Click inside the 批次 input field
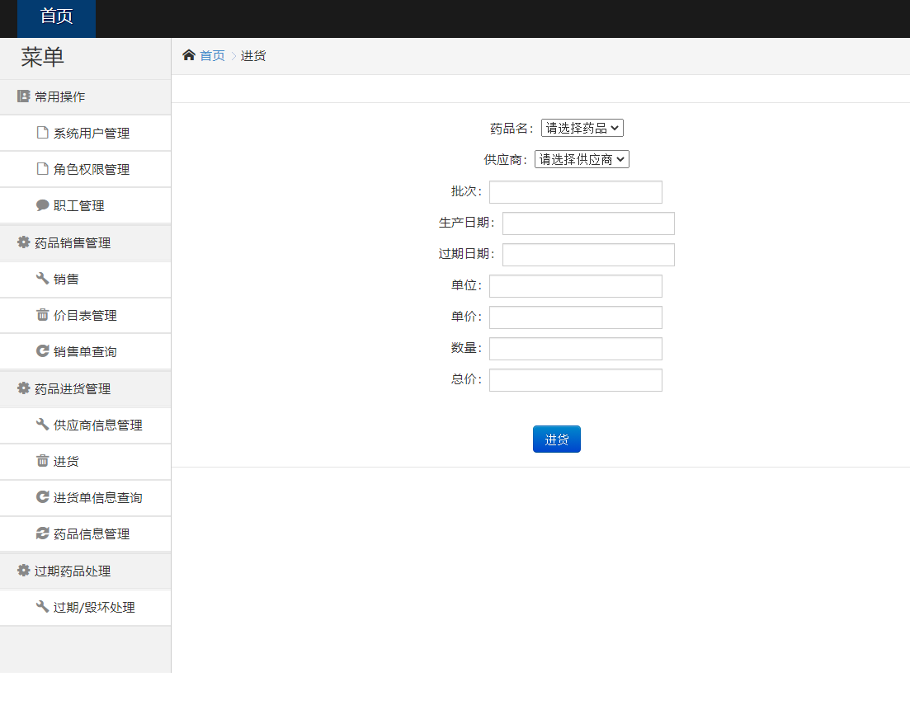Viewport: 910px width, 705px height. [575, 191]
